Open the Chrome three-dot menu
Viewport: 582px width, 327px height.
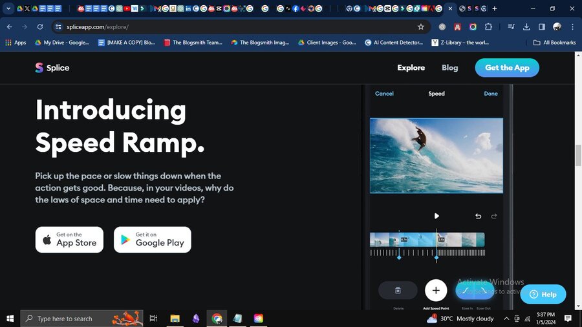pos(572,26)
